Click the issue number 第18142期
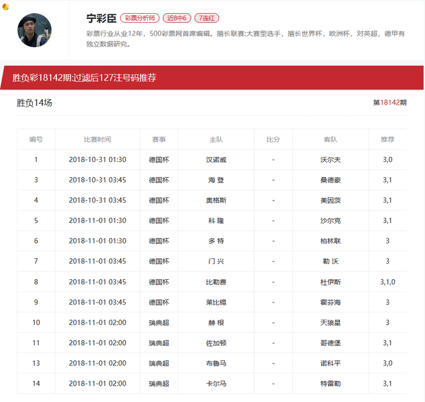The height and width of the screenshot is (402, 425). (x=390, y=103)
